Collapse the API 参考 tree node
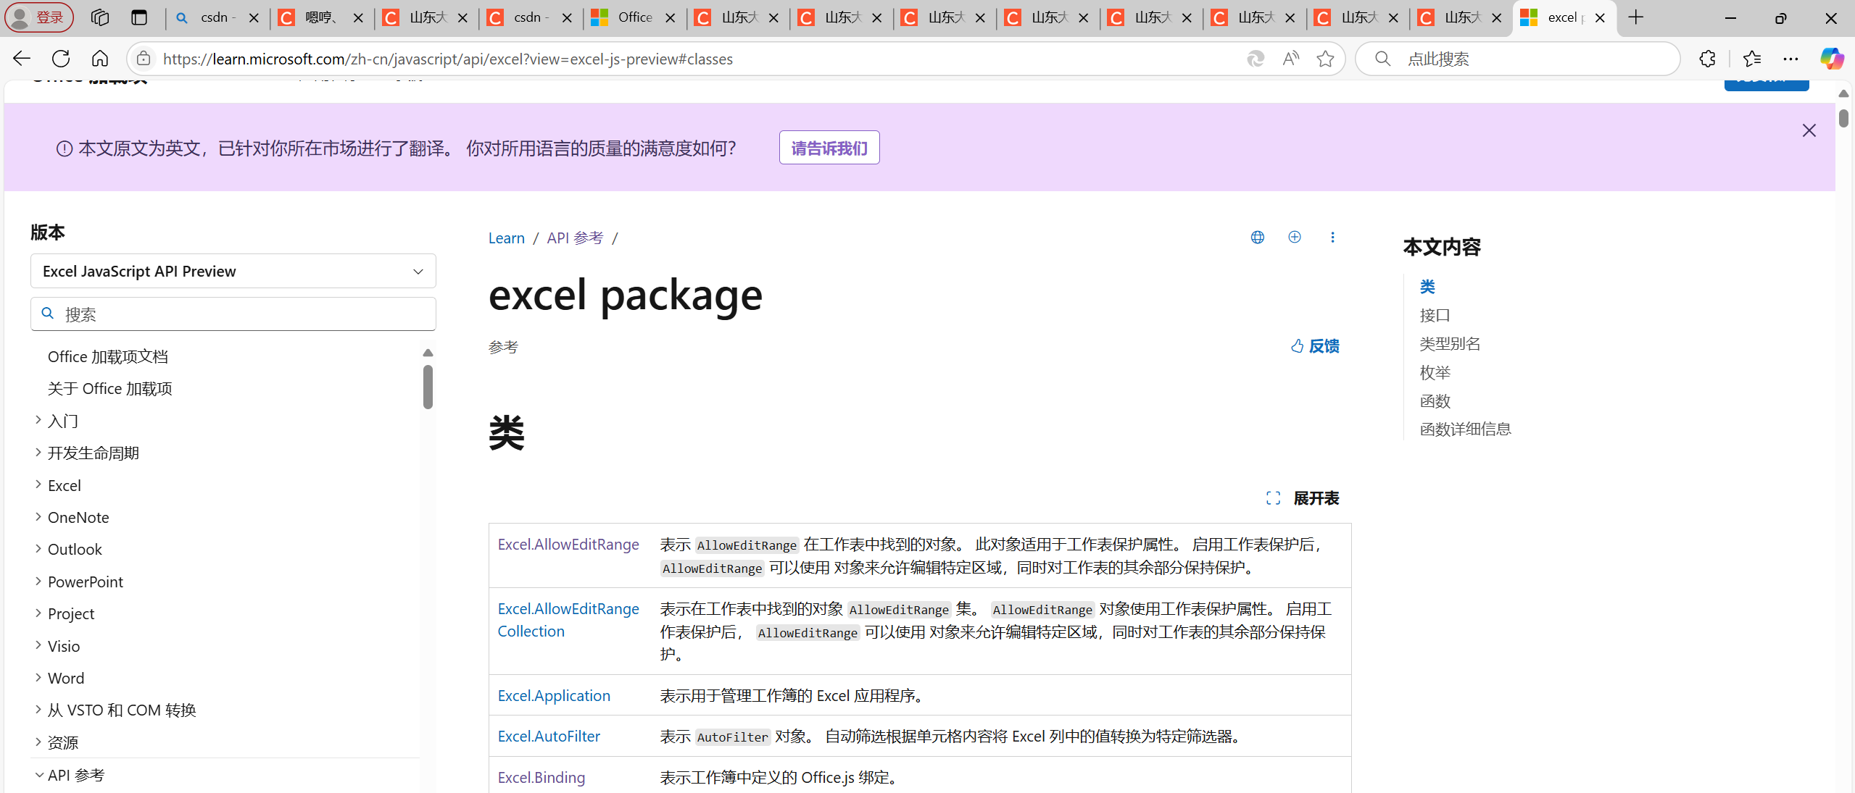The image size is (1855, 793). coord(38,775)
